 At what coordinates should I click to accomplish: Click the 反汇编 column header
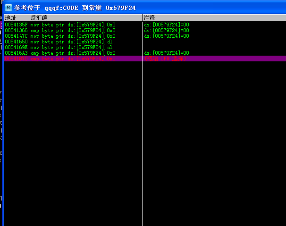point(85,18)
